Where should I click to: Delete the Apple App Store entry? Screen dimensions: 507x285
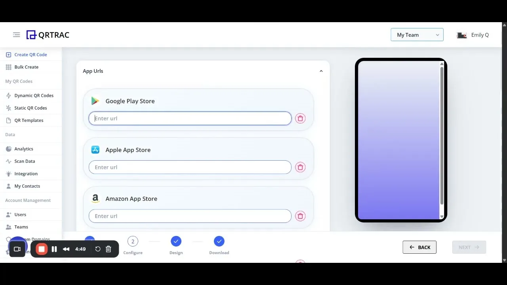pyautogui.click(x=300, y=167)
